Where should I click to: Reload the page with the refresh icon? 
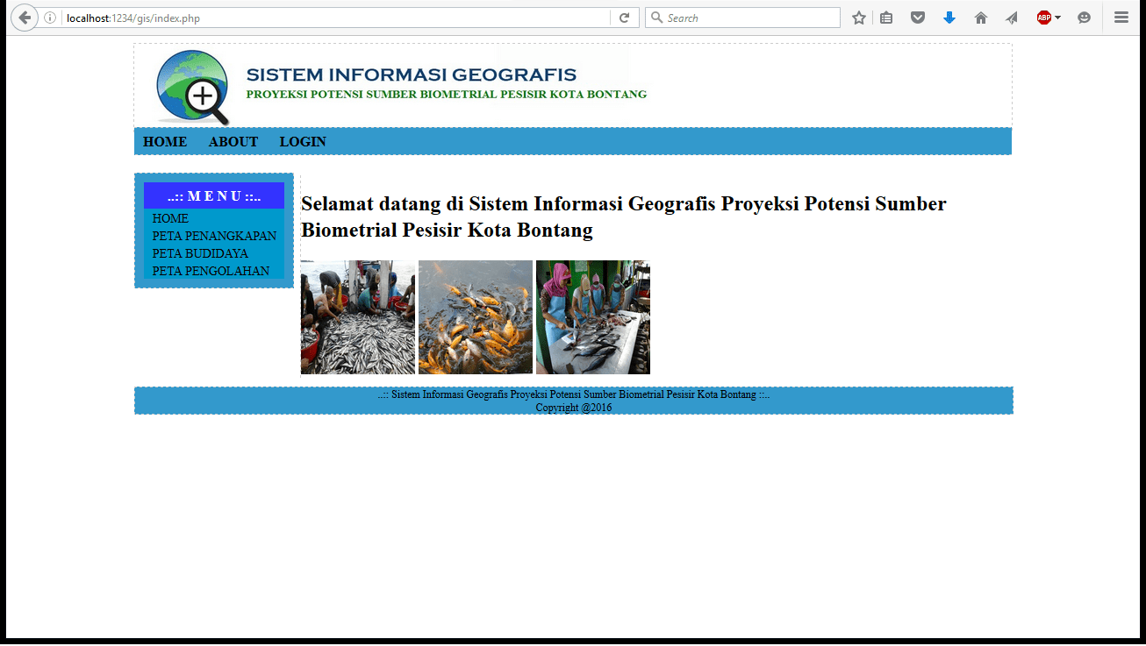pos(624,18)
